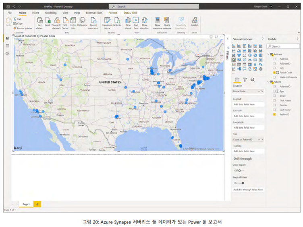Select the Python visual icon
The width and height of the screenshot is (303, 227).
261,65
